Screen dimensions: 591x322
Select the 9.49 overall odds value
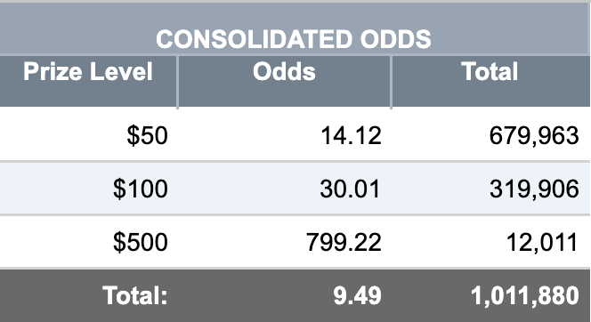(357, 295)
